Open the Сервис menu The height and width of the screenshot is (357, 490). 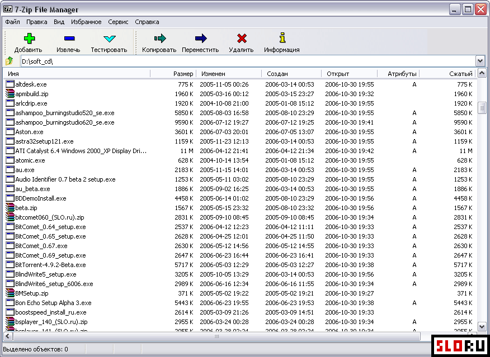118,22
